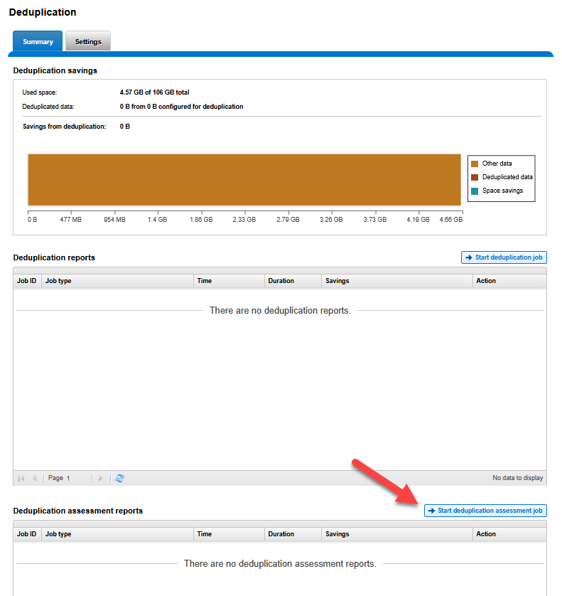The width and height of the screenshot is (562, 596).
Task: Sort deduplication reports by Savings column
Action: coord(396,281)
